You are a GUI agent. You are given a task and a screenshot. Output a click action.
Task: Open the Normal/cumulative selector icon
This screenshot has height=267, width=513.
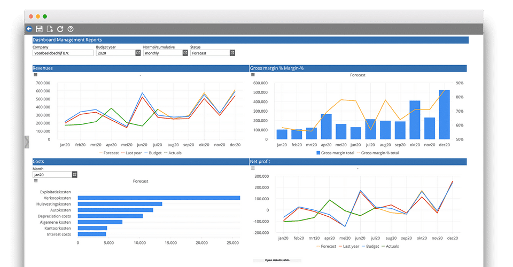pos(185,53)
